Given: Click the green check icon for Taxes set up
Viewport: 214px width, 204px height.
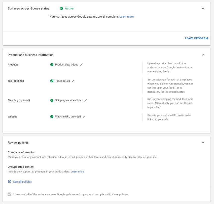Looking at the screenshot, I should pos(52,81).
